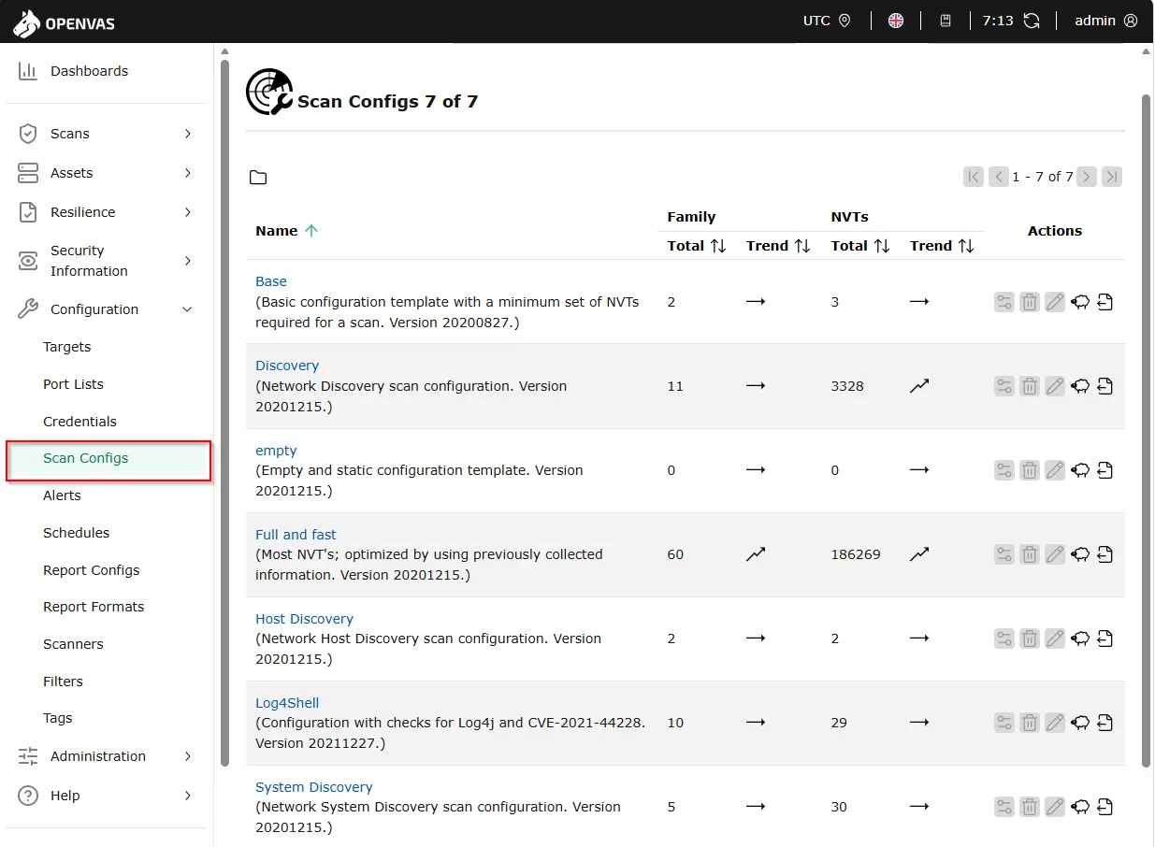Screen dimensions: 1155x847
Task: Open the Targets page
Action: coord(67,347)
